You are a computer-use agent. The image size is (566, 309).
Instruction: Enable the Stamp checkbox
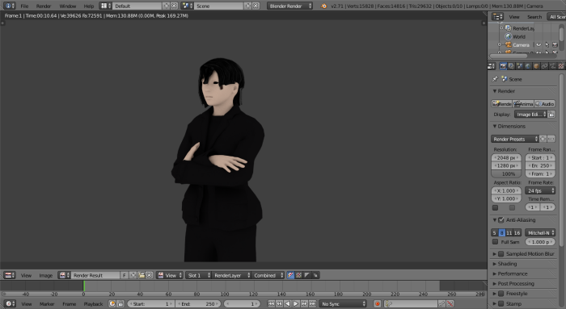501,303
